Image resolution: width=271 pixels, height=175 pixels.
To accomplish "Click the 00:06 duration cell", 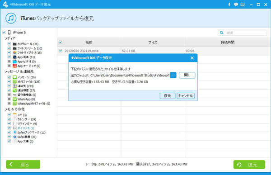I will click(x=190, y=51).
